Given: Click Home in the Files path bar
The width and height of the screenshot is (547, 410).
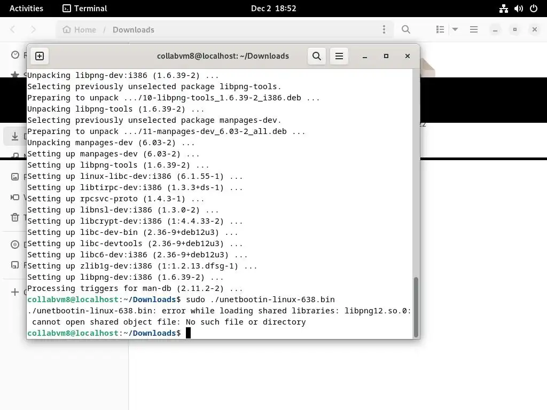Looking at the screenshot, I should 80,30.
